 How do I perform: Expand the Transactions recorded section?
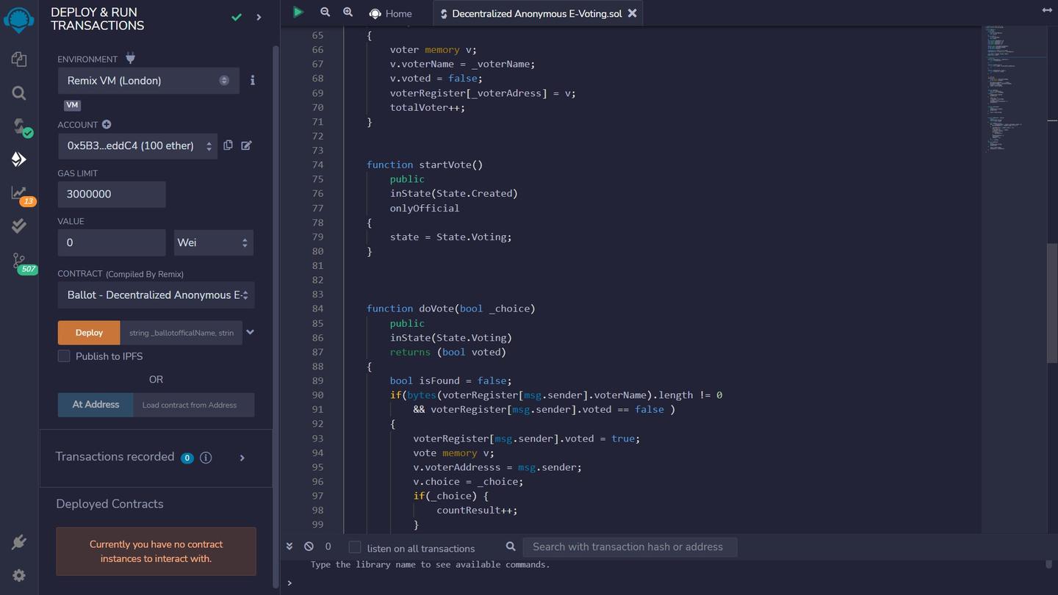(242, 458)
